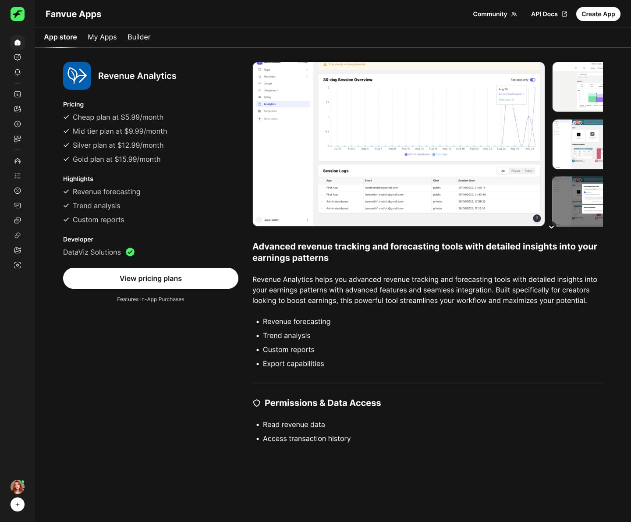Open the first screenshot thumbnail
Image resolution: width=631 pixels, height=522 pixels.
click(x=578, y=87)
